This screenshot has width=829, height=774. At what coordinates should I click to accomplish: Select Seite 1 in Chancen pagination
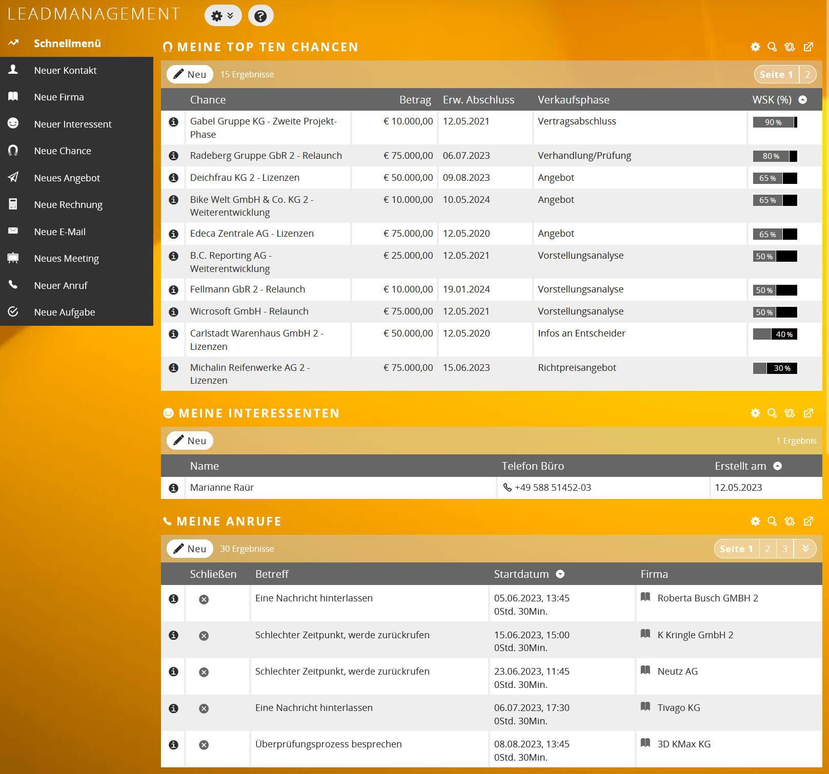pyautogui.click(x=776, y=74)
